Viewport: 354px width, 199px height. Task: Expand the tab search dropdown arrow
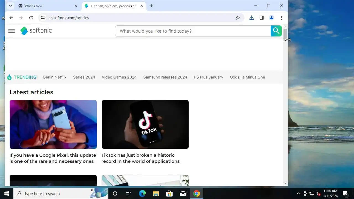[10, 6]
